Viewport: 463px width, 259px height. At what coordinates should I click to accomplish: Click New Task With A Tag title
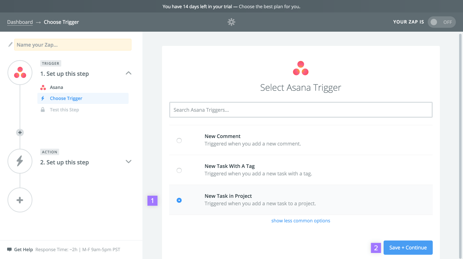coord(230,166)
